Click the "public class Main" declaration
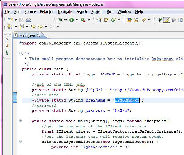The image size is (184, 155). (x=43, y=69)
